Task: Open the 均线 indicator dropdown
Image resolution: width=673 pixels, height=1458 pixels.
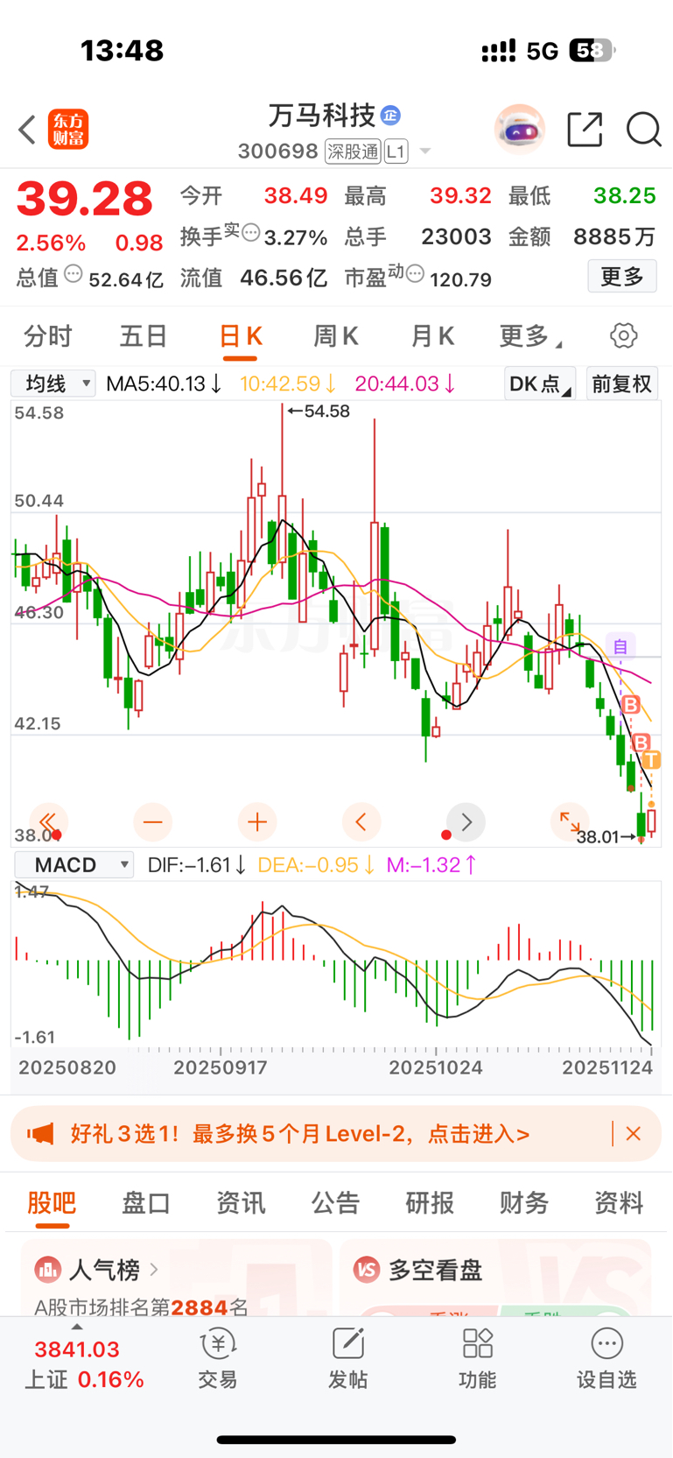Action: point(53,384)
